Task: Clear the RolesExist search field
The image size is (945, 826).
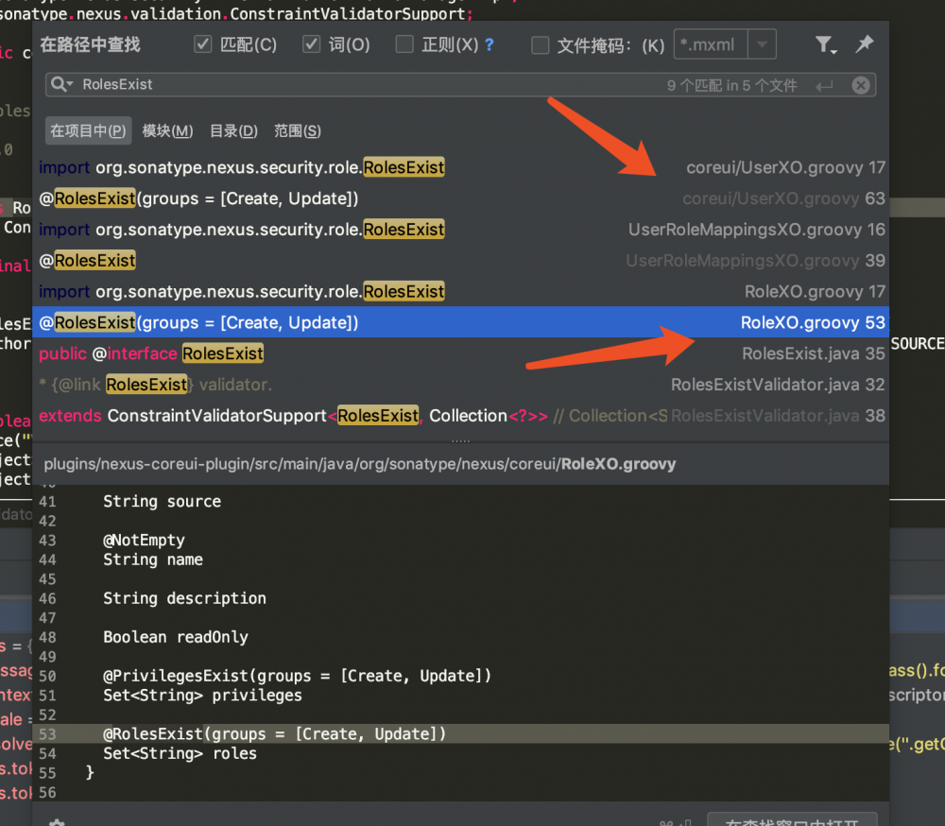Action: (861, 84)
